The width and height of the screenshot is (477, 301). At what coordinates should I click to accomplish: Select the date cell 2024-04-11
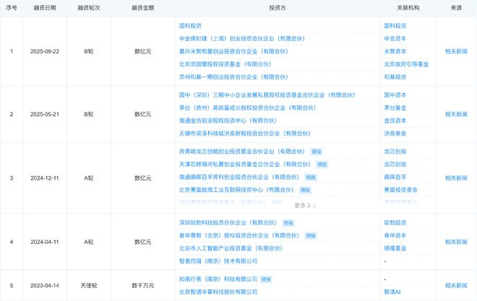click(45, 242)
